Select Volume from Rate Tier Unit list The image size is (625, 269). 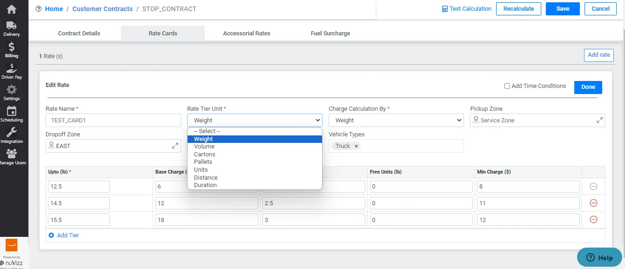204,147
